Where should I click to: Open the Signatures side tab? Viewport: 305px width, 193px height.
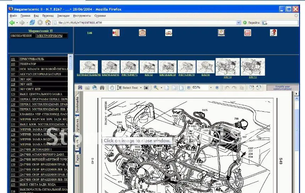[77, 126]
